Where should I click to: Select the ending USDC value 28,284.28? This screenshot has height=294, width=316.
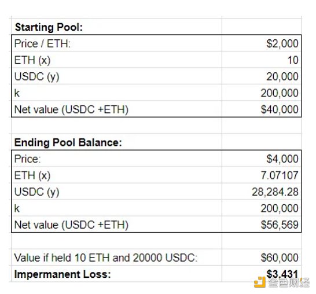click(262, 192)
